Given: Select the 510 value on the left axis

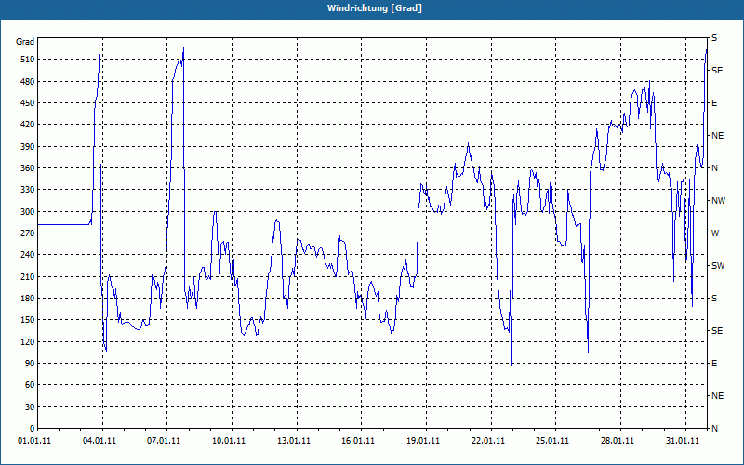Looking at the screenshot, I should point(28,60).
